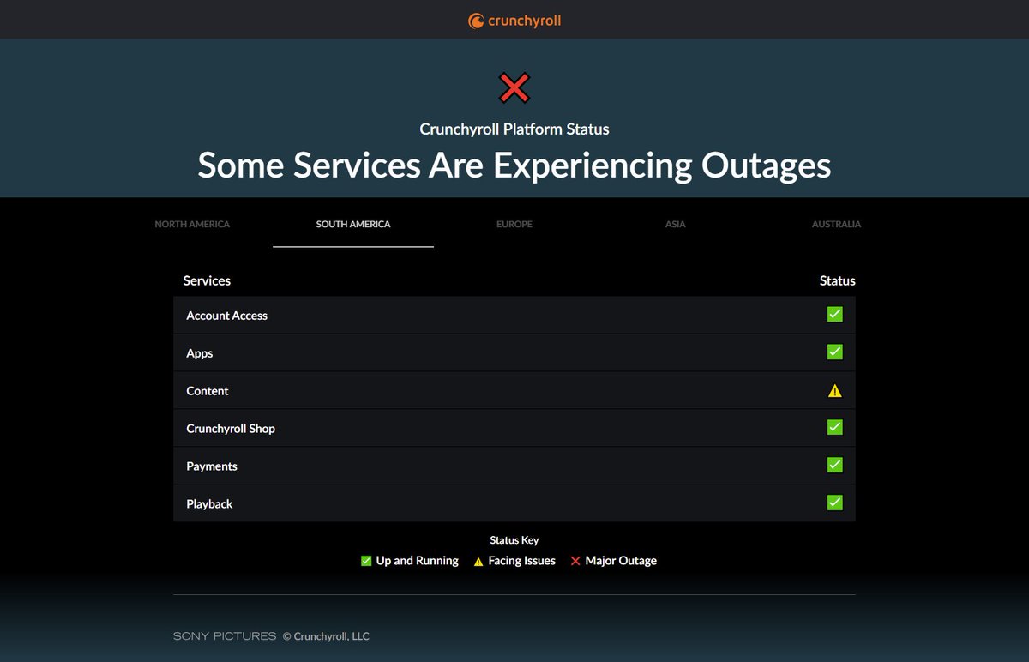Click the Major Outage legend label
The width and height of the screenshot is (1029, 662).
point(621,561)
